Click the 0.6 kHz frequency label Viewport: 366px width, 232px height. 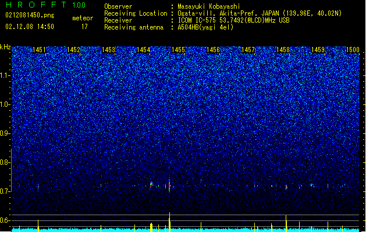(x=5, y=220)
